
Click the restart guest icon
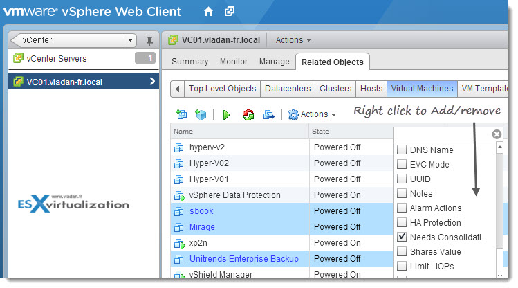pos(248,115)
